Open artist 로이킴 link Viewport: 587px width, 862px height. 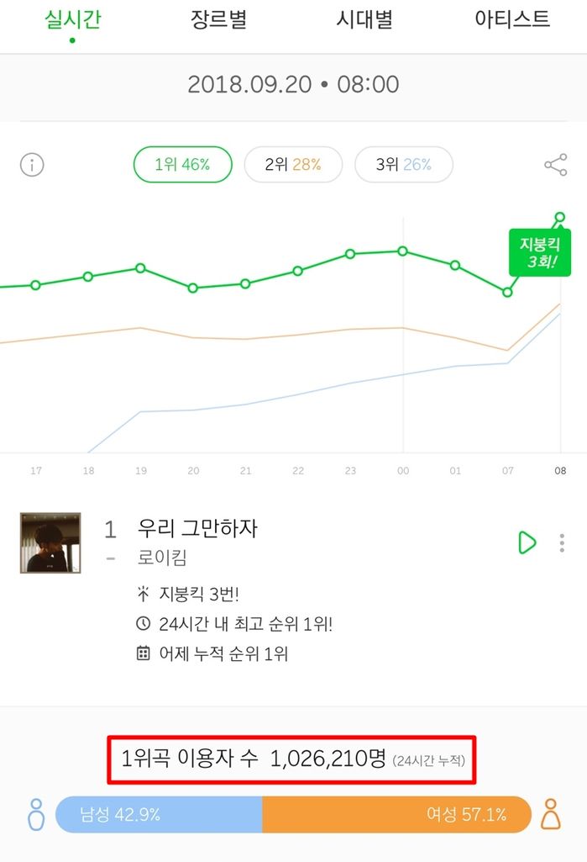pyautogui.click(x=162, y=558)
